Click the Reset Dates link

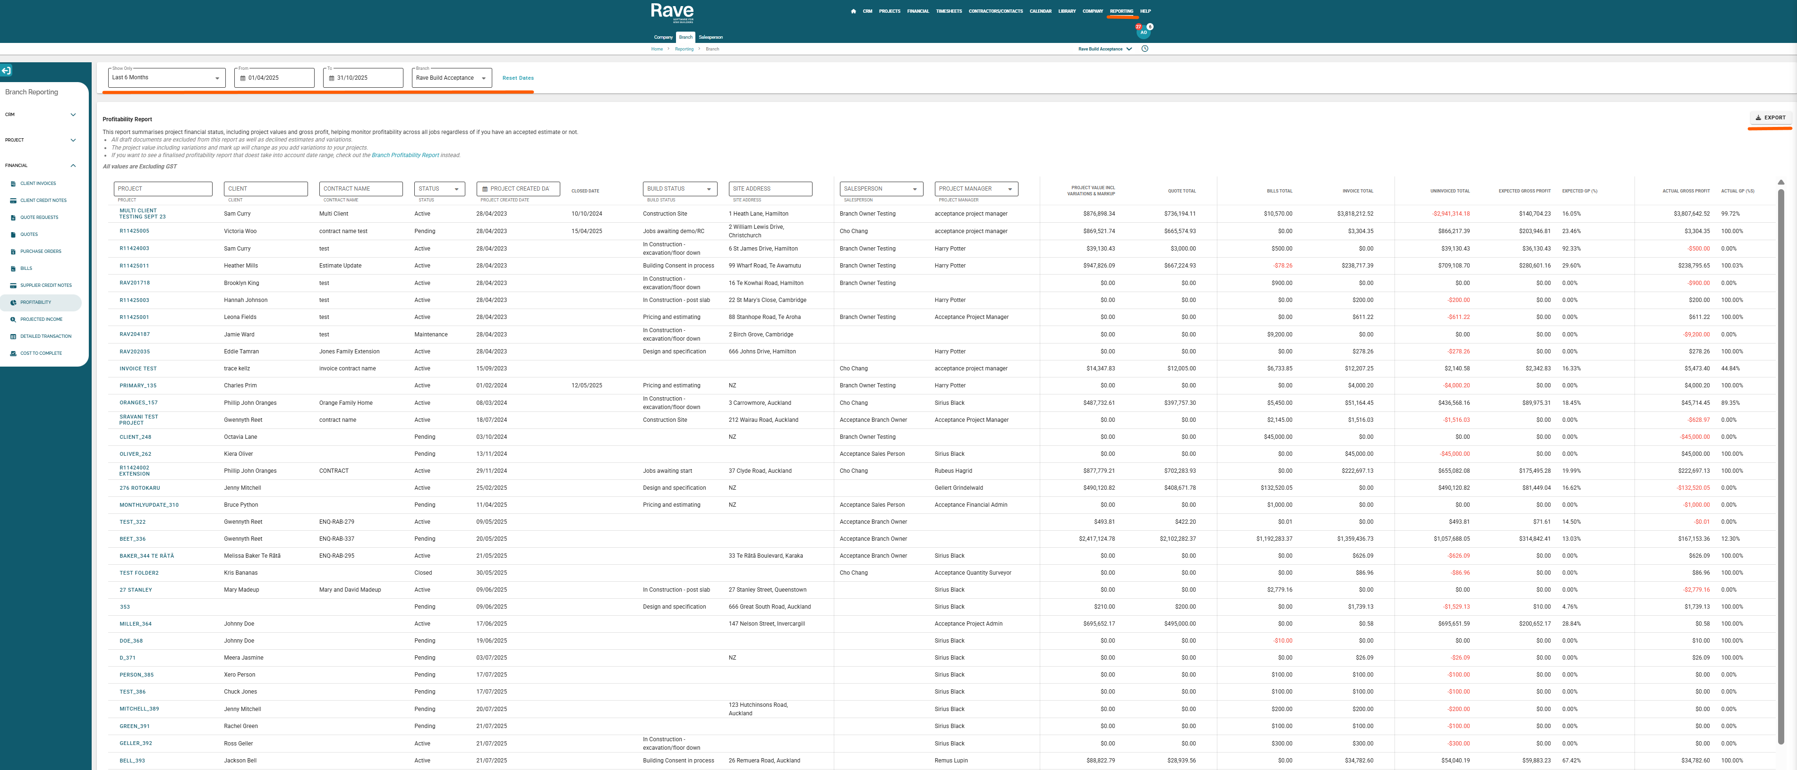pos(518,78)
